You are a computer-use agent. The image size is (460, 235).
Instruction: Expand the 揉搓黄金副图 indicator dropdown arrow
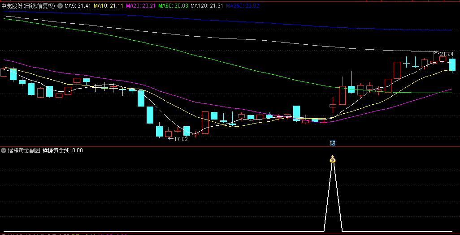[x=4, y=150]
